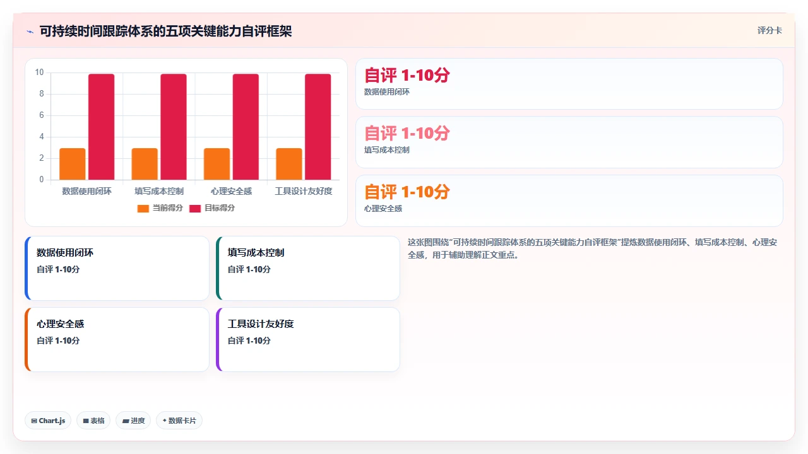Toggle the 当前得分 legend item
808x454 pixels.
160,208
